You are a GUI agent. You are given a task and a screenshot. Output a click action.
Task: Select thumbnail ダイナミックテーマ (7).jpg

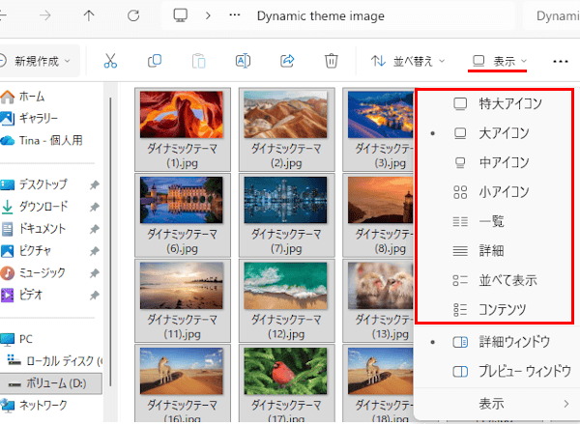pos(286,215)
